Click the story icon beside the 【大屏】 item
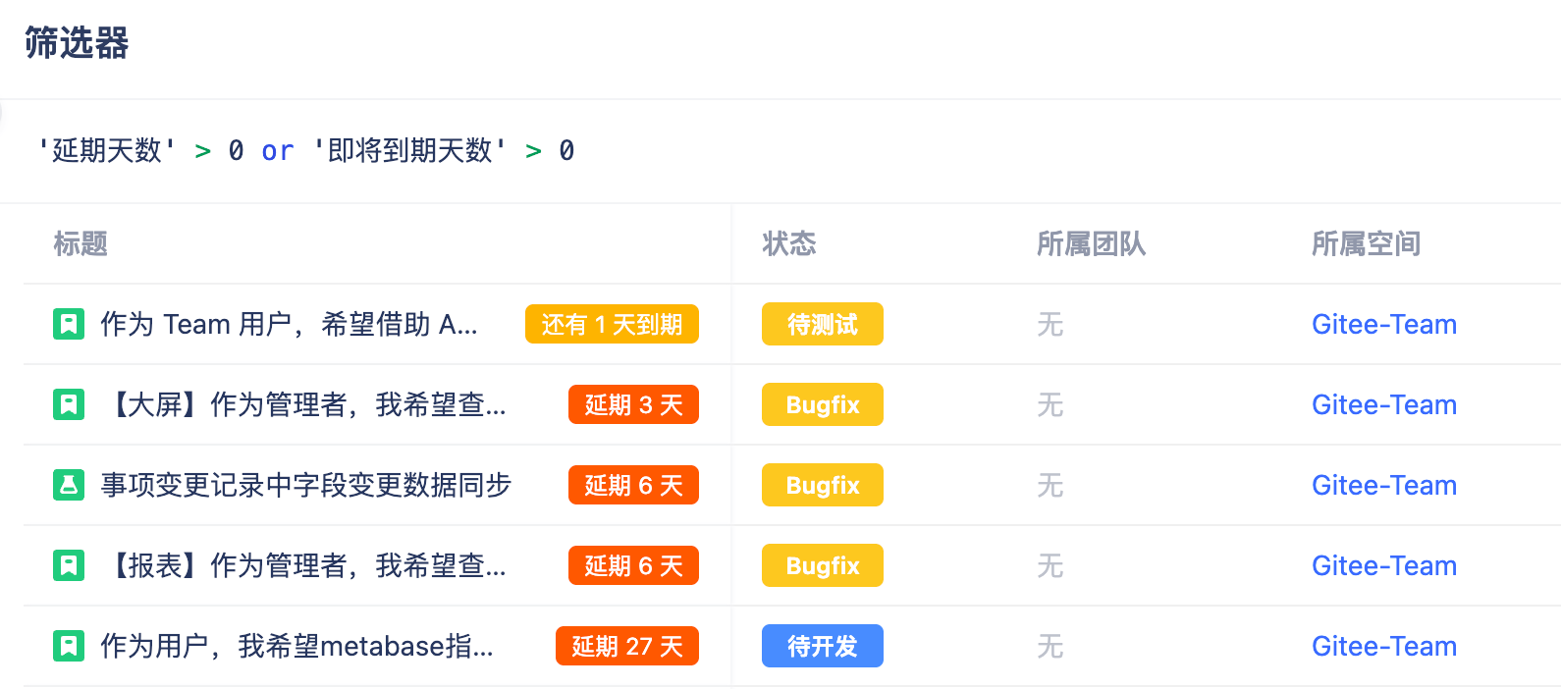 (x=69, y=404)
